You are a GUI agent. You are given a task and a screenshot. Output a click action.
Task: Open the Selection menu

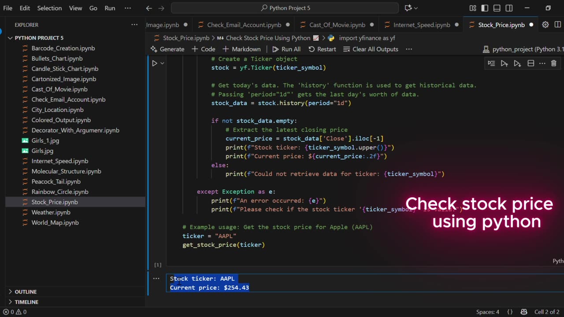pos(49,8)
